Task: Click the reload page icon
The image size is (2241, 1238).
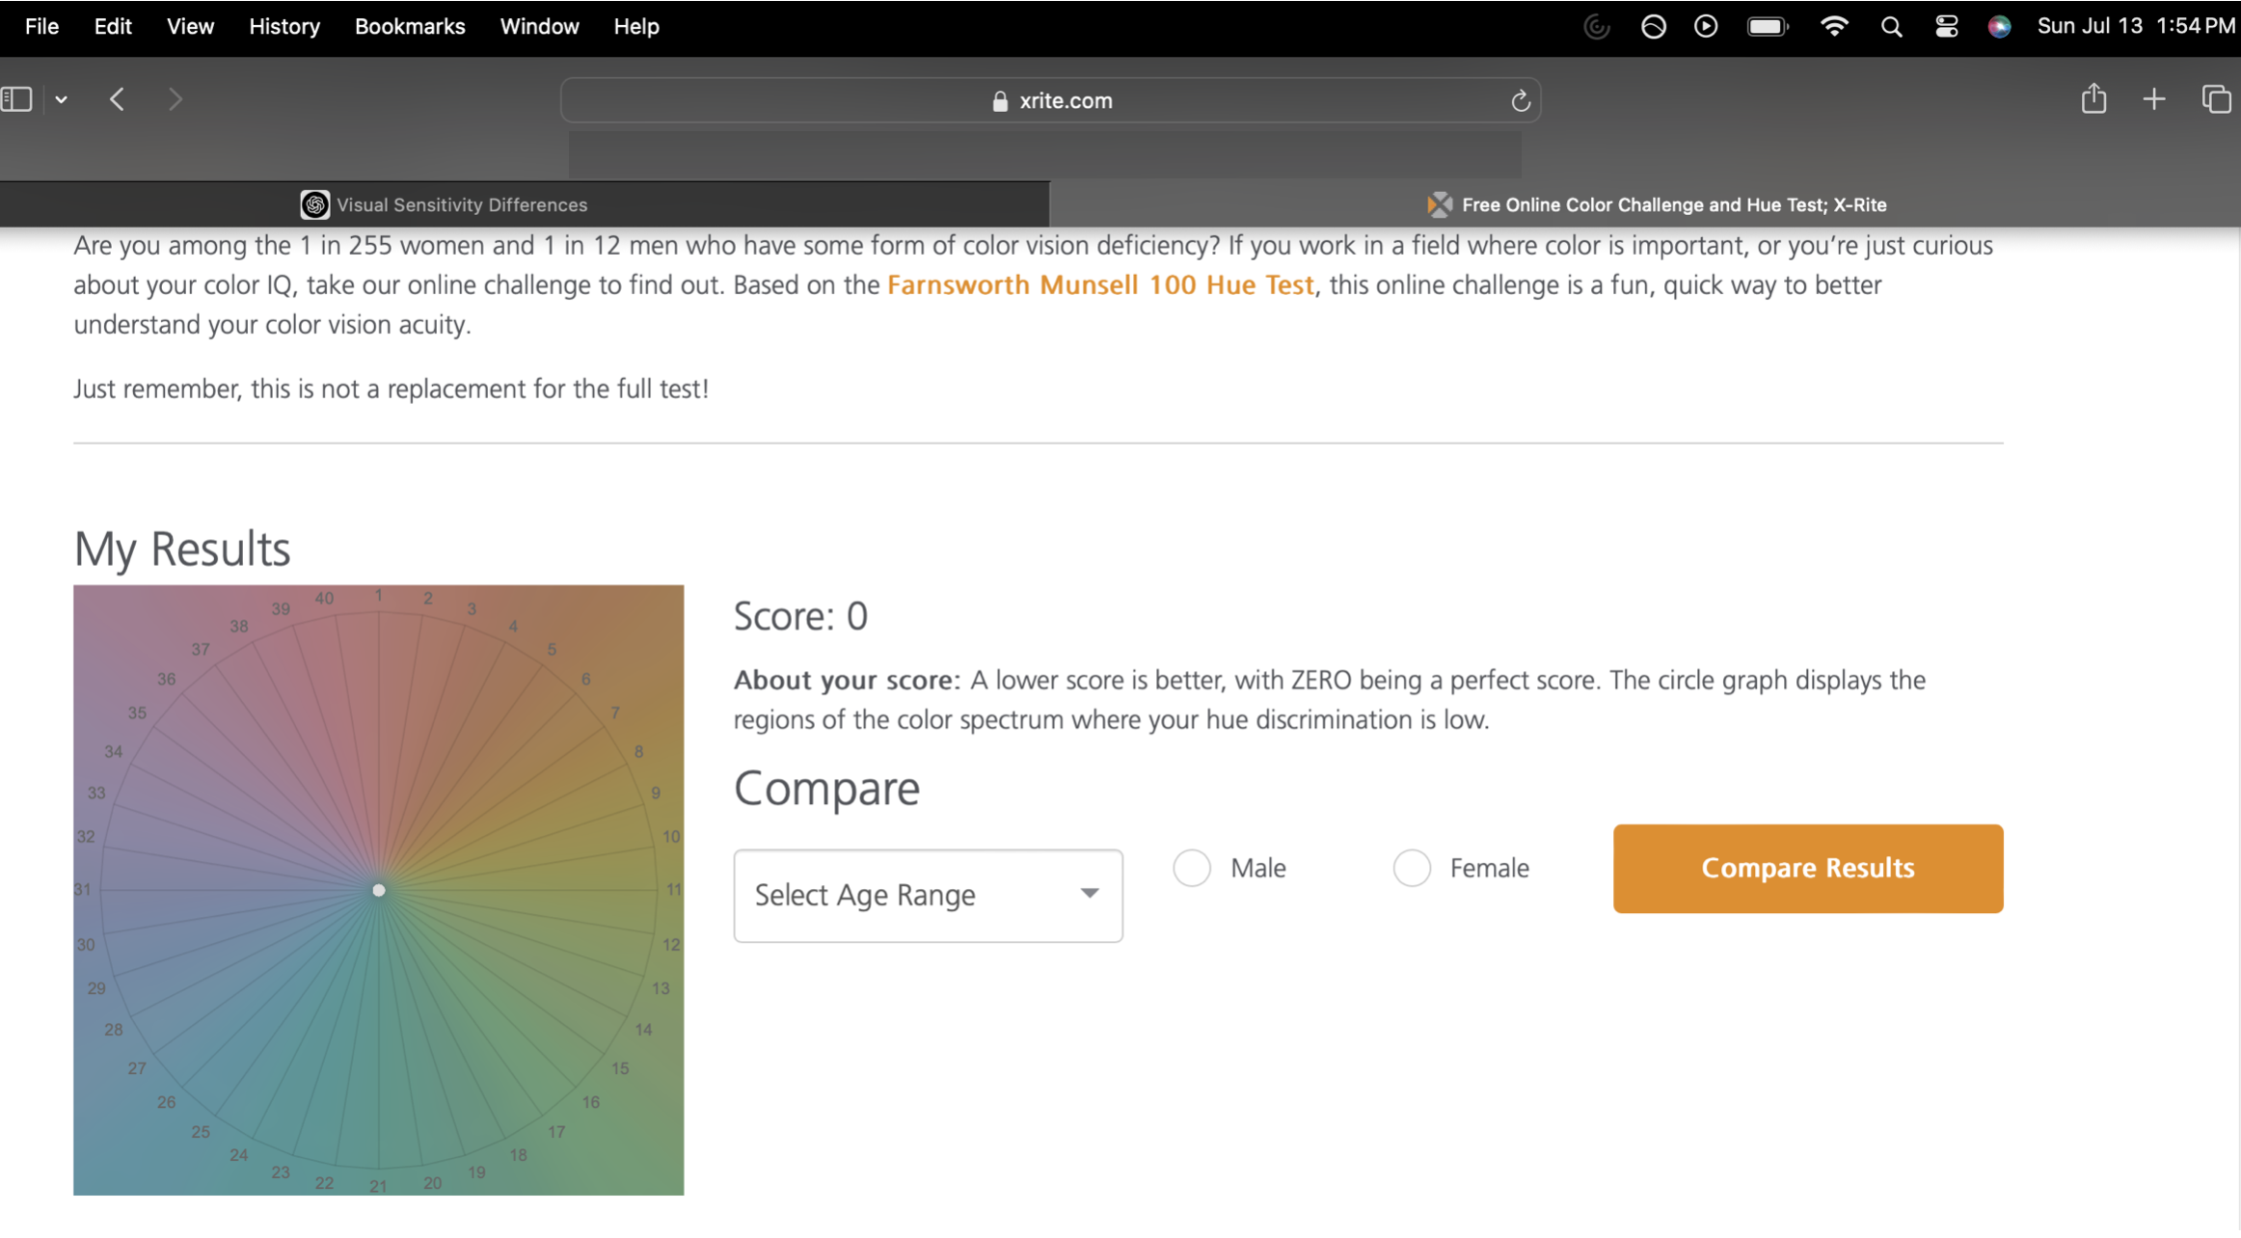Action: point(1520,100)
